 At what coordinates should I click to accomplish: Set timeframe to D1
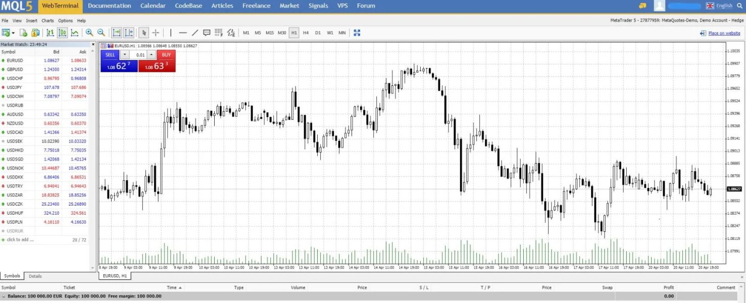click(318, 33)
